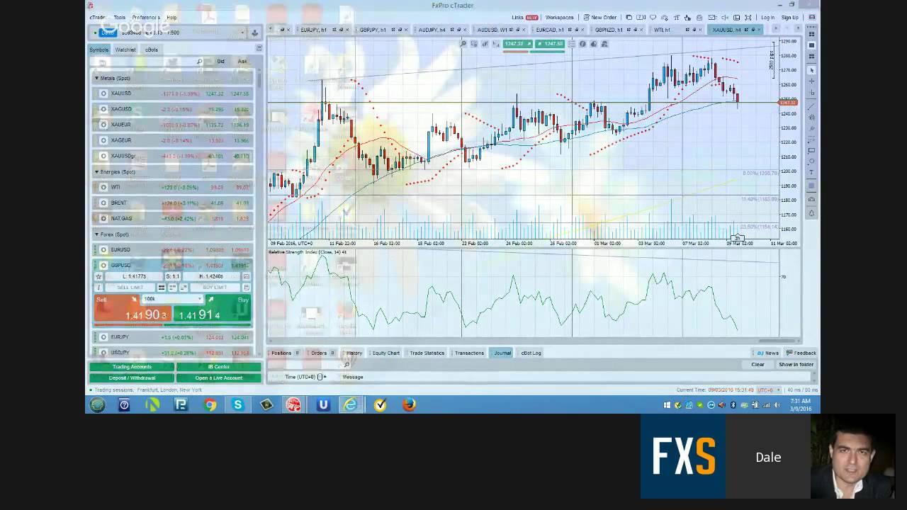Collapse the Metals (Spot) group
Viewport: 907px width, 510px height.
tap(96, 78)
